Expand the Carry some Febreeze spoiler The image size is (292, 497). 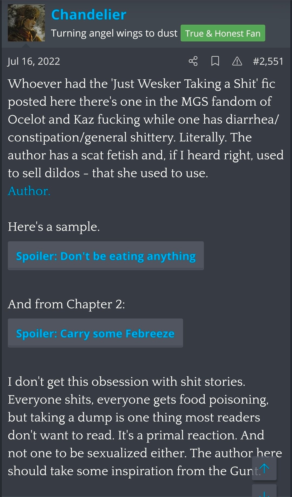click(95, 333)
